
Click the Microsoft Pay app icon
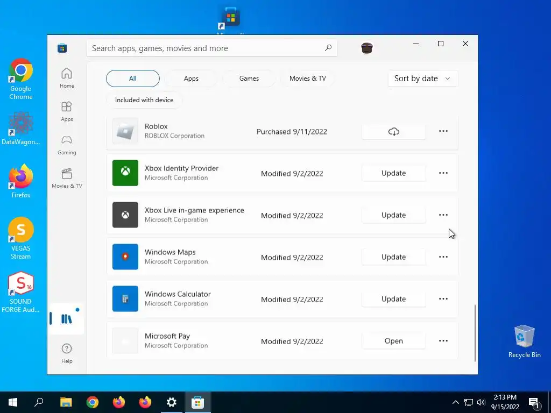pyautogui.click(x=125, y=340)
